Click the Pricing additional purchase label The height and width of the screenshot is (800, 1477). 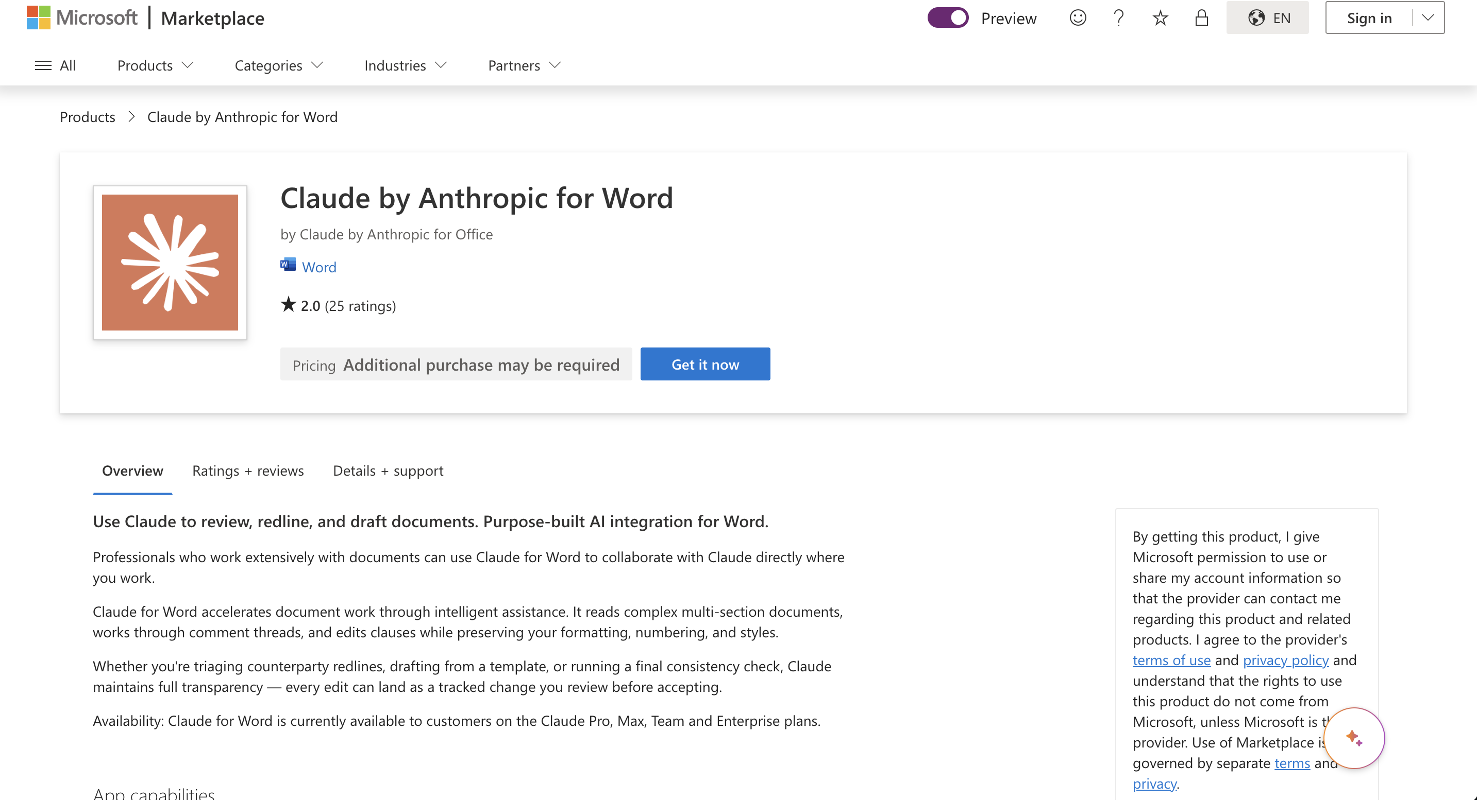[x=456, y=364]
